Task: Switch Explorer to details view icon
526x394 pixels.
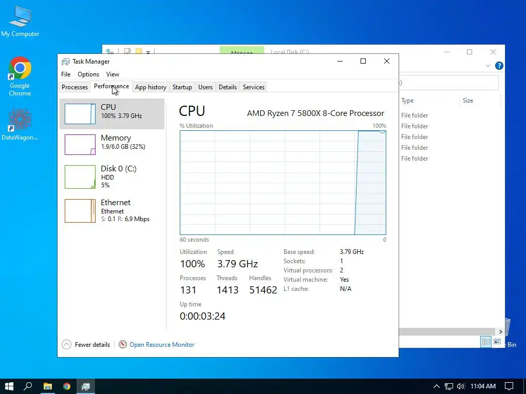Action: pyautogui.click(x=486, y=342)
